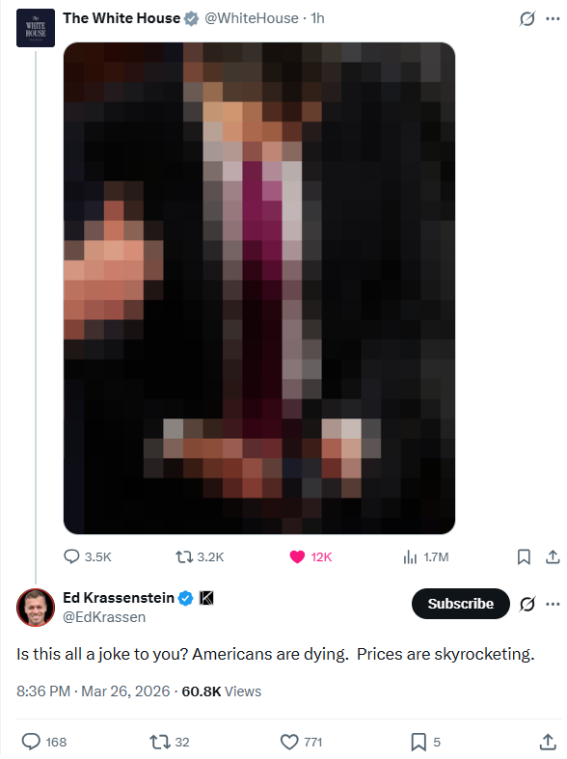The width and height of the screenshot is (567, 759).
Task: Bookmark Ed Krassenstein's post
Action: click(426, 742)
